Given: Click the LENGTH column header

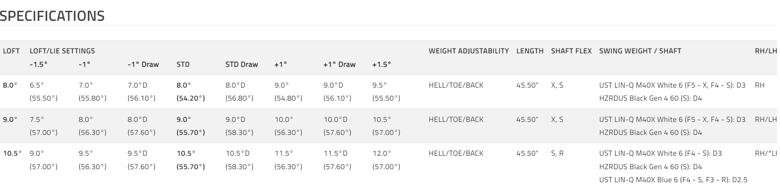Looking at the screenshot, I should tap(530, 51).
